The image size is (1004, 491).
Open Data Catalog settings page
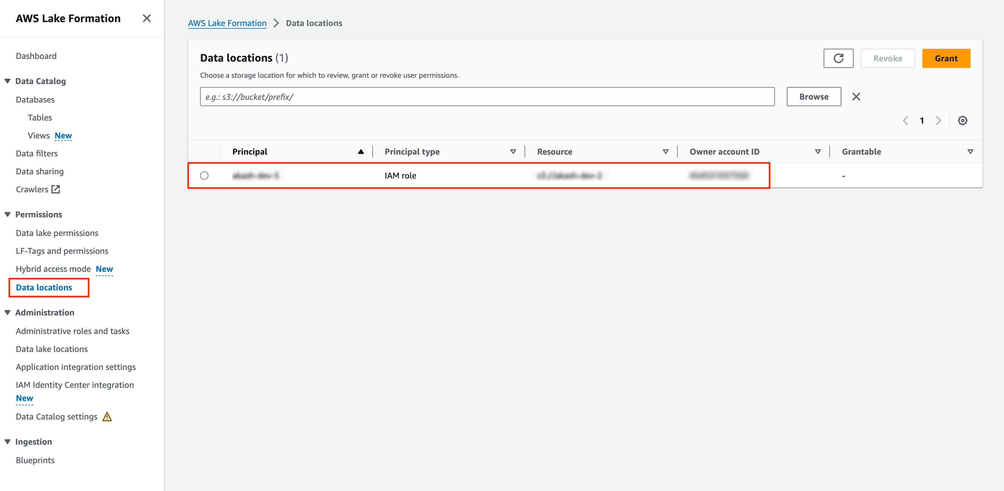pos(57,417)
